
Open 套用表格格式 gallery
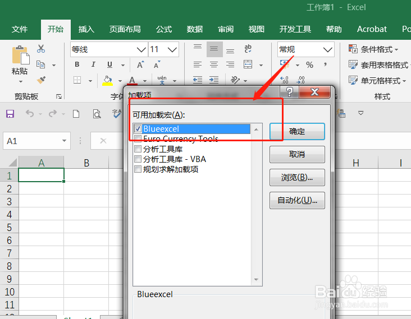click(x=379, y=65)
